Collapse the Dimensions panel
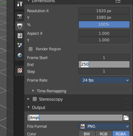133x136 pixels. tap(28, 1)
